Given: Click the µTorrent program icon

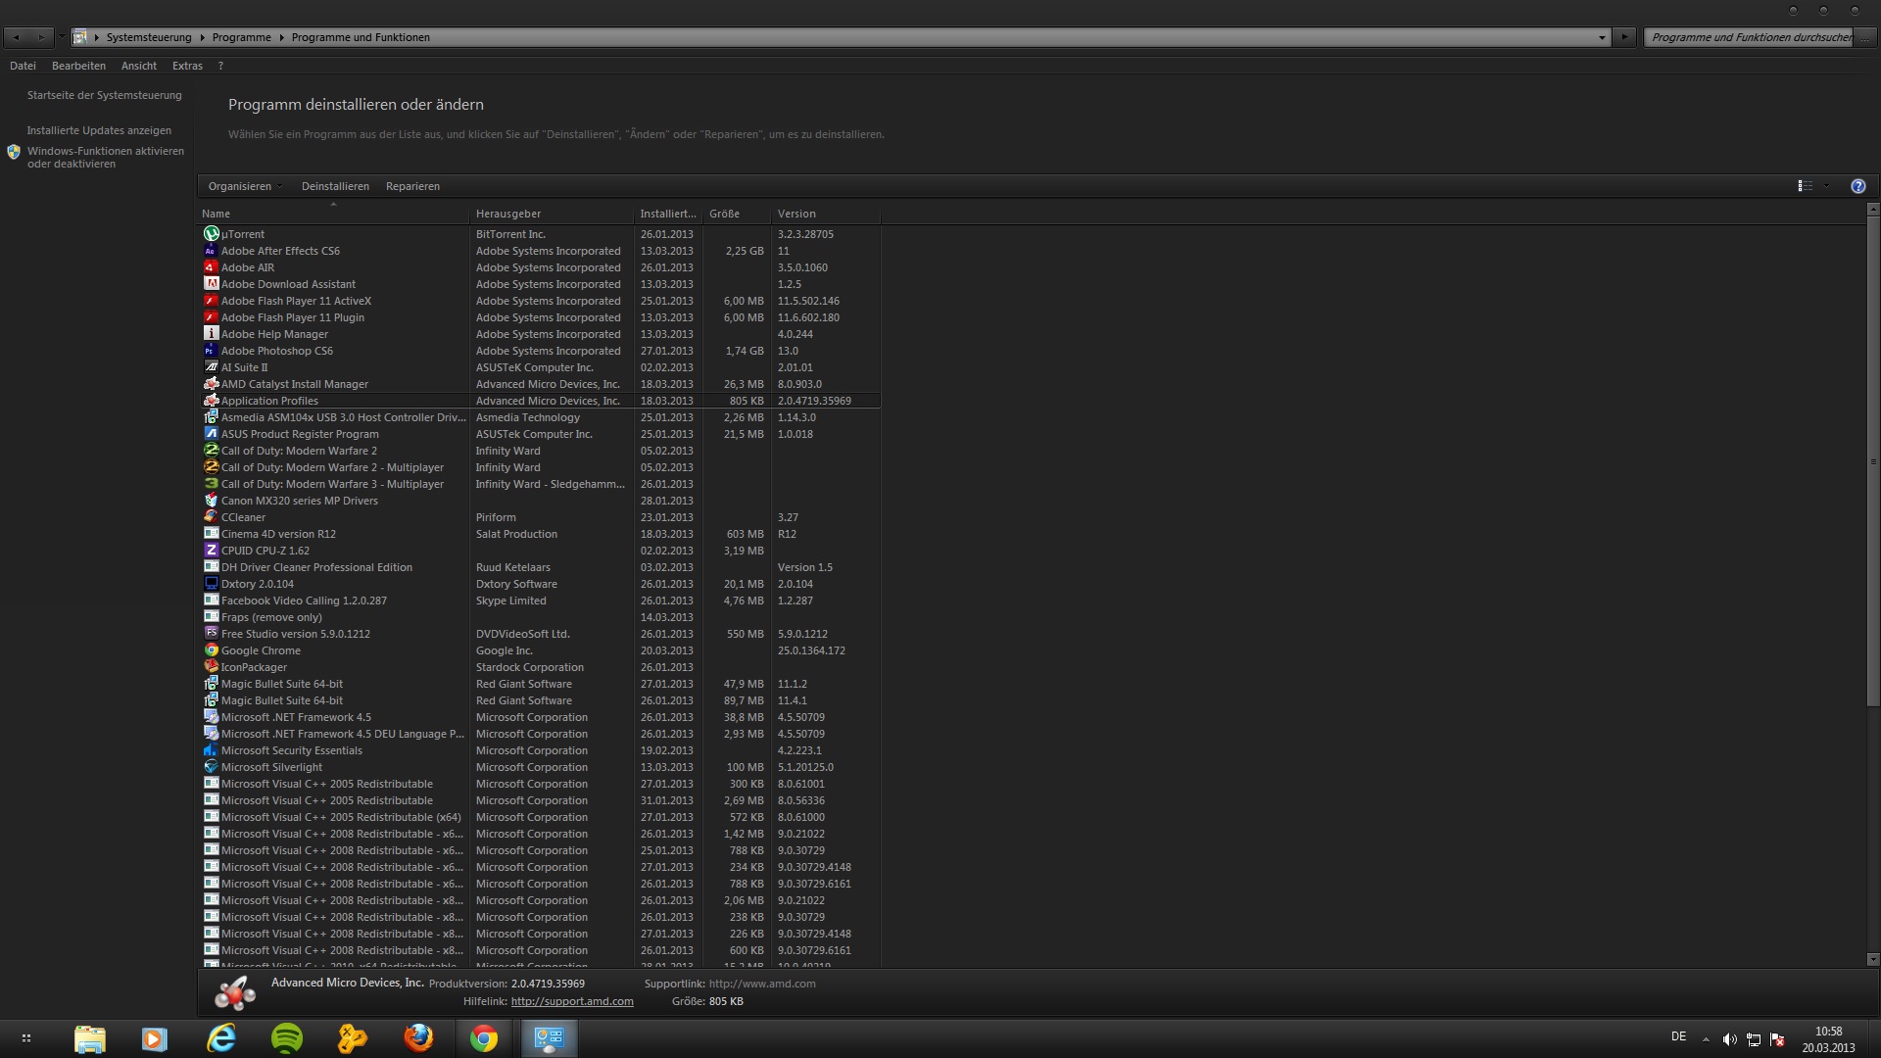Looking at the screenshot, I should point(211,234).
